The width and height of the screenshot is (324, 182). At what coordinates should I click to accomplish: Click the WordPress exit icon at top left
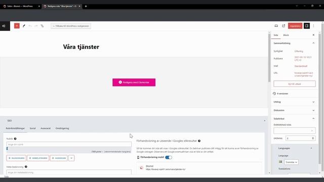point(4,26)
